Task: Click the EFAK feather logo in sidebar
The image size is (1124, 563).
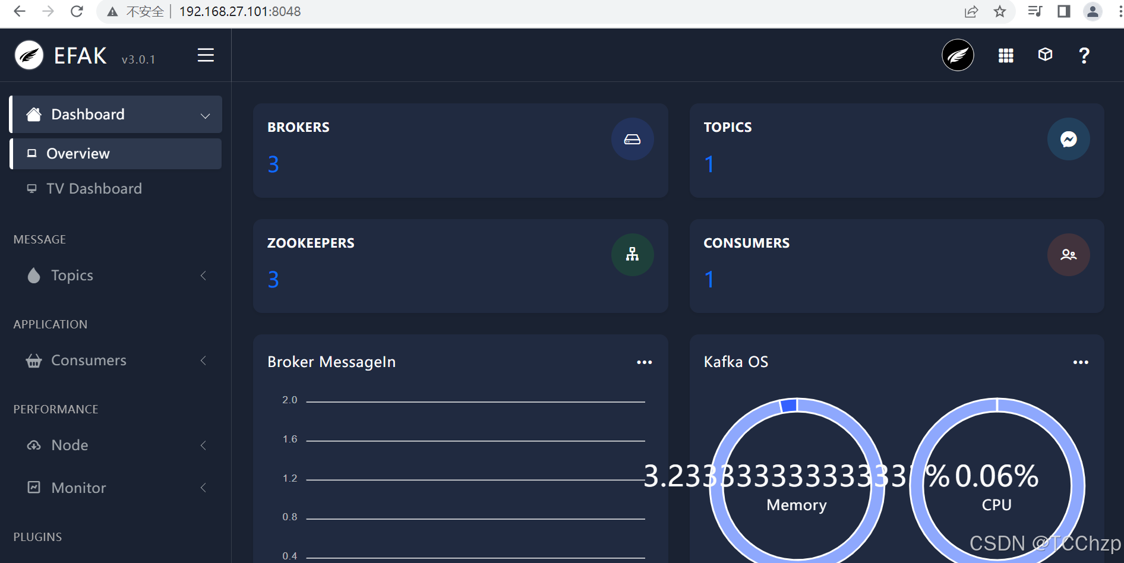Action: 29,55
